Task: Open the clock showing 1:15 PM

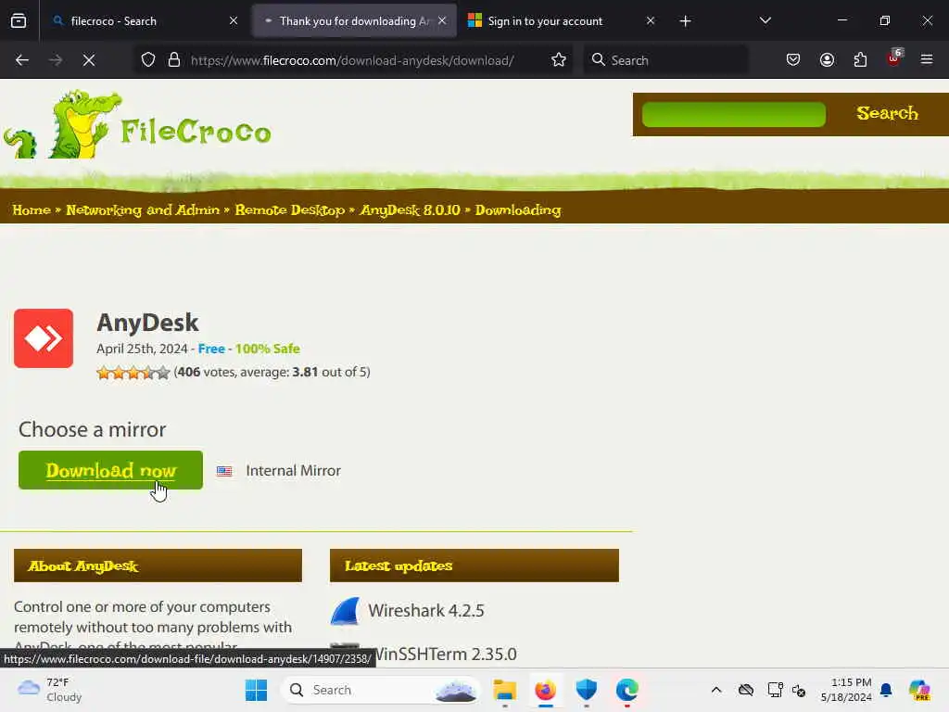Action: (x=846, y=690)
